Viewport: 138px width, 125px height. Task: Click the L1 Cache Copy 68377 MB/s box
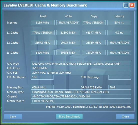pos(94,33)
